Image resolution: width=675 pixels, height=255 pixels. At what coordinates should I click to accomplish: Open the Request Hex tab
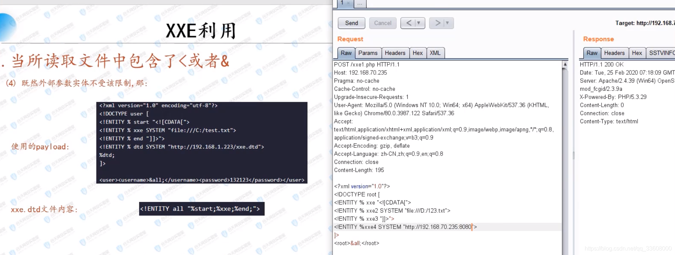(x=417, y=53)
